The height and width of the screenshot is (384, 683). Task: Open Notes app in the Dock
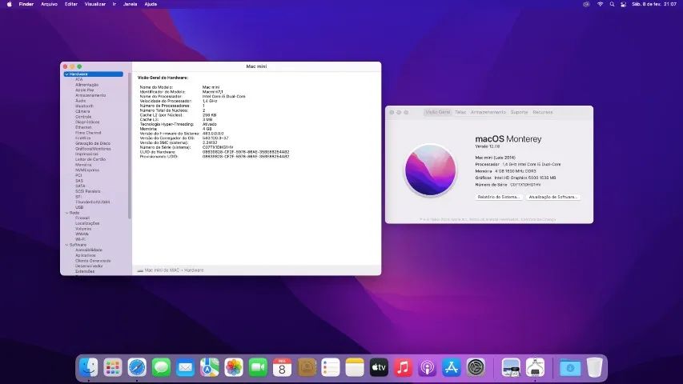355,368
